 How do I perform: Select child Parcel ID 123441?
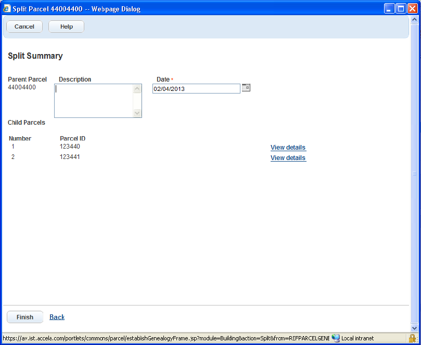click(70, 157)
